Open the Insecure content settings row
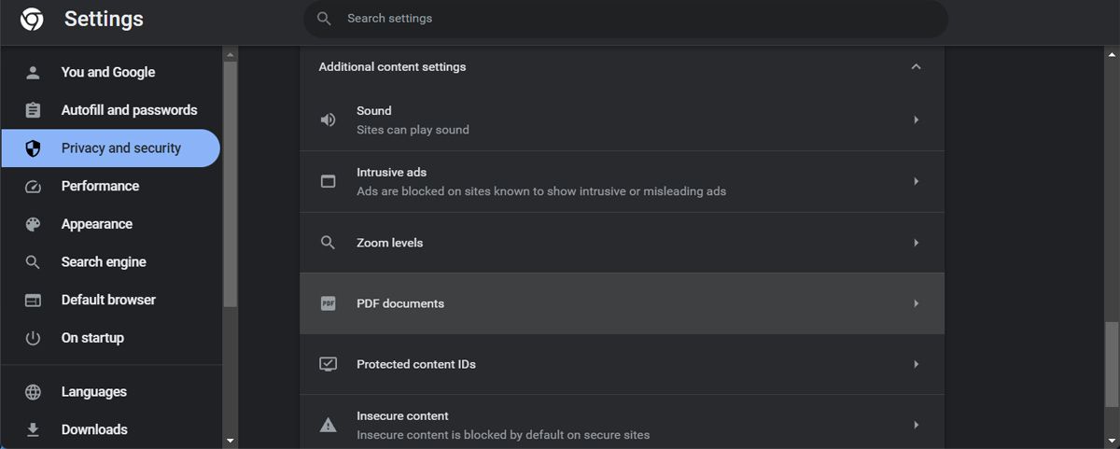 (x=622, y=425)
